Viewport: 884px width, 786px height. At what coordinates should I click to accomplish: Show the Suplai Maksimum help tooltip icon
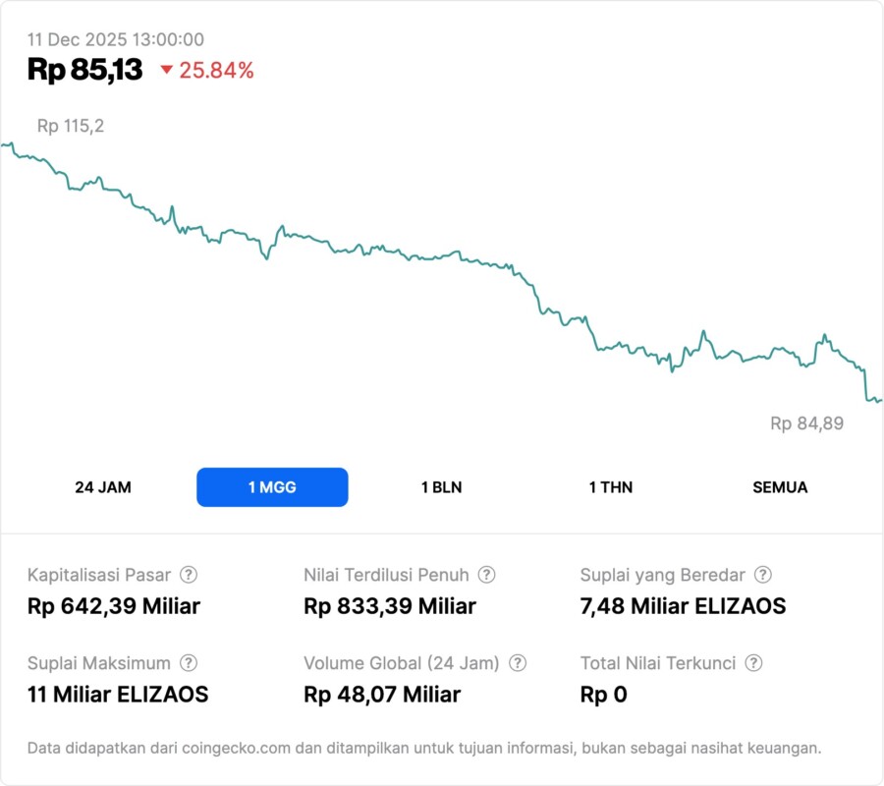click(x=189, y=663)
